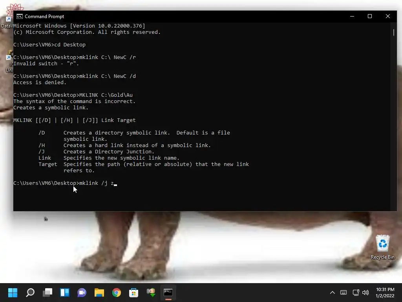The image size is (402, 302).
Task: Click the 'Access is denied.' output line
Action: [x=40, y=83]
